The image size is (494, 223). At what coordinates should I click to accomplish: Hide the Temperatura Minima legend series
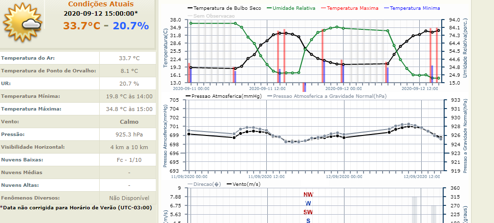[412, 8]
